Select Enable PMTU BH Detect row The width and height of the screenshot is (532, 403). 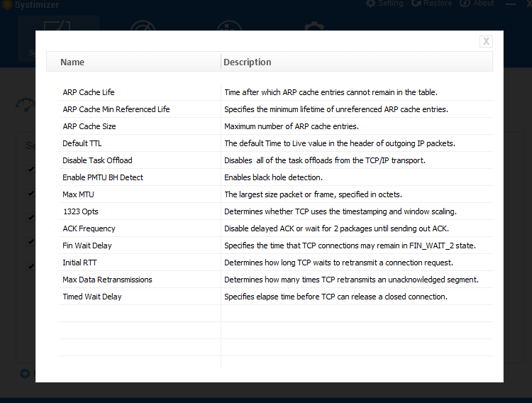(275, 177)
